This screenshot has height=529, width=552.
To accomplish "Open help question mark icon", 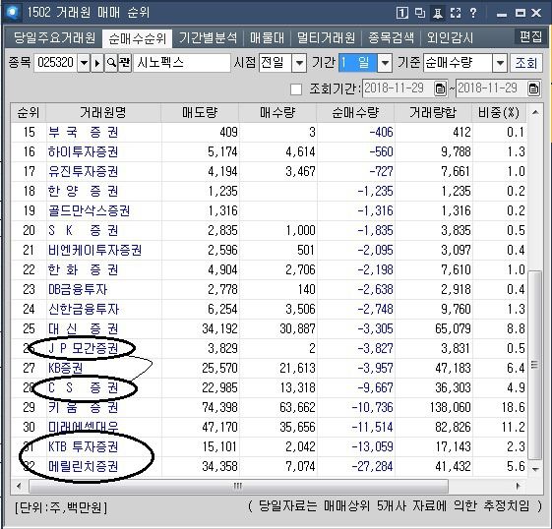I will pos(473,13).
